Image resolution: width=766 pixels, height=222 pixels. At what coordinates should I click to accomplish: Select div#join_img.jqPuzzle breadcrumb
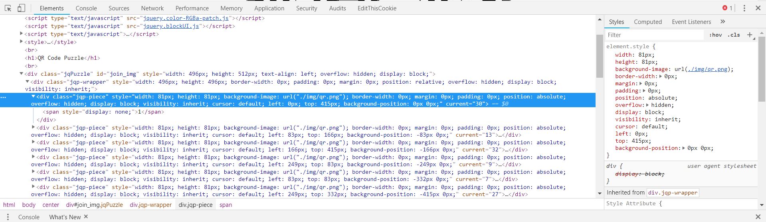click(95, 205)
